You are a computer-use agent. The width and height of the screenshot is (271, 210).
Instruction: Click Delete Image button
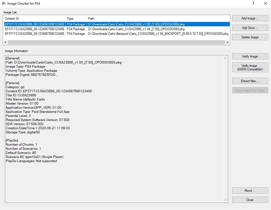coord(250,37)
